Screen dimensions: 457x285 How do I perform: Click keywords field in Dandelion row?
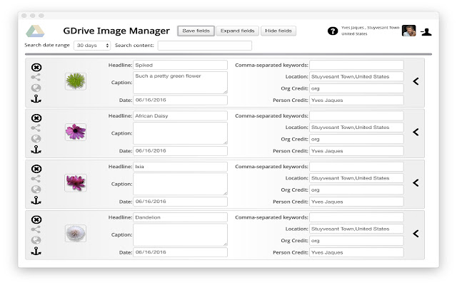pos(356,217)
